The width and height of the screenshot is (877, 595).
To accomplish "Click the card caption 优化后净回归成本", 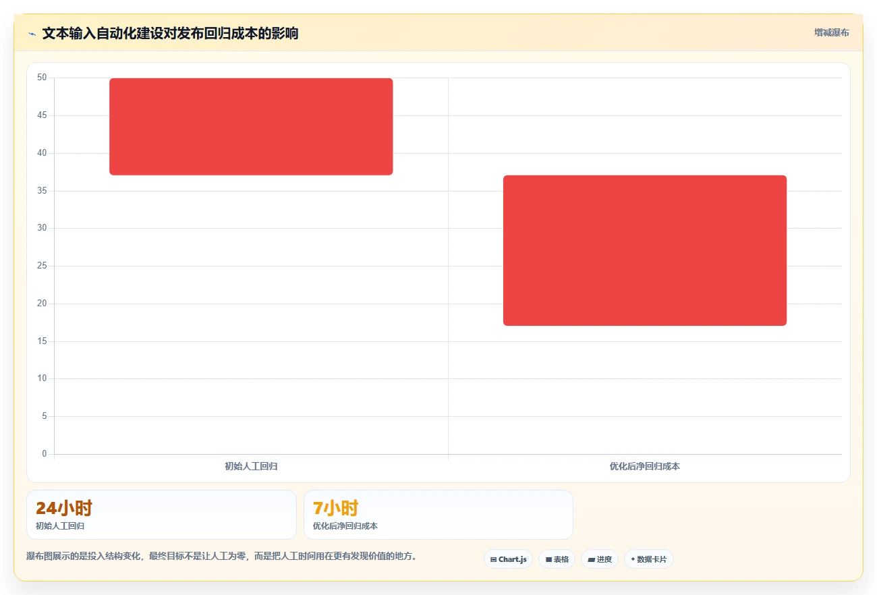I will tap(345, 526).
